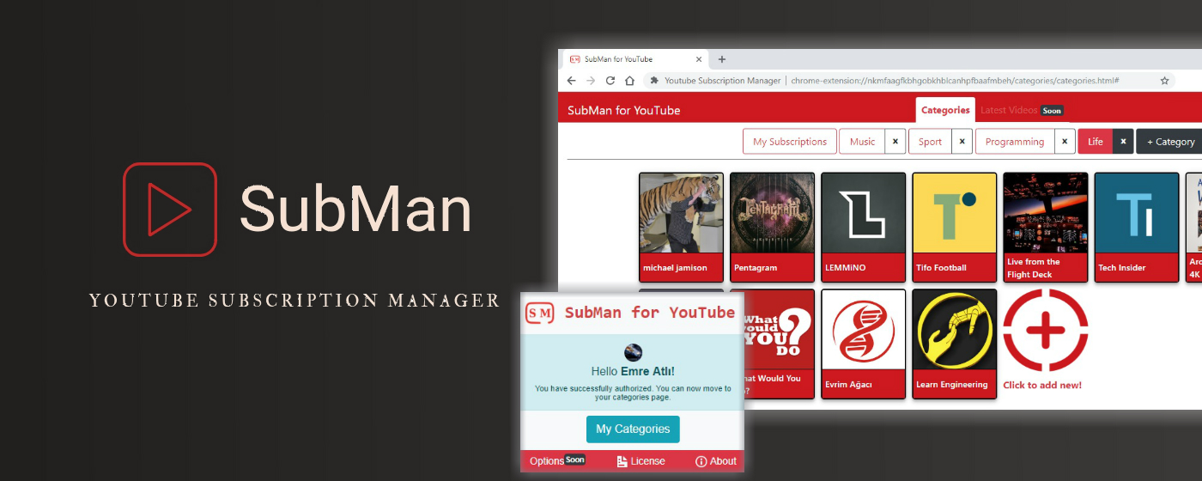Open the michael jamison channel card
The width and height of the screenshot is (1202, 481).
[682, 227]
